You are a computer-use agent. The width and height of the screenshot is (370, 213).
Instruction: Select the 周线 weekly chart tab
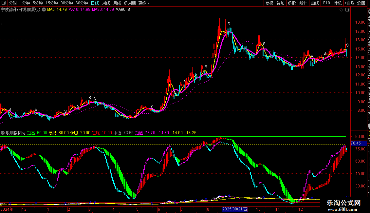(x=106, y=3)
